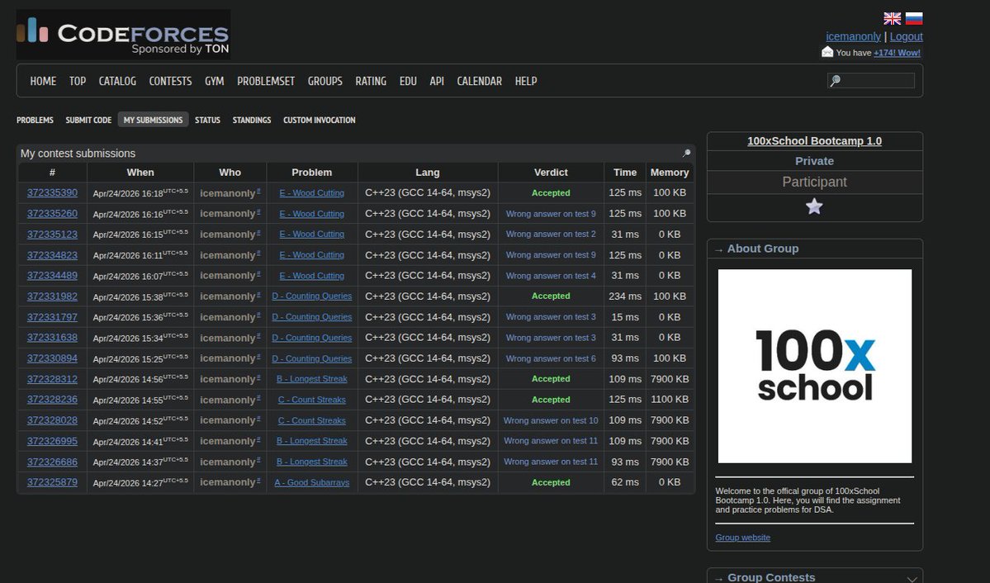The height and width of the screenshot is (583, 990).
Task: Open E - Wood Cutting problem in Accepted row
Action: click(x=312, y=193)
